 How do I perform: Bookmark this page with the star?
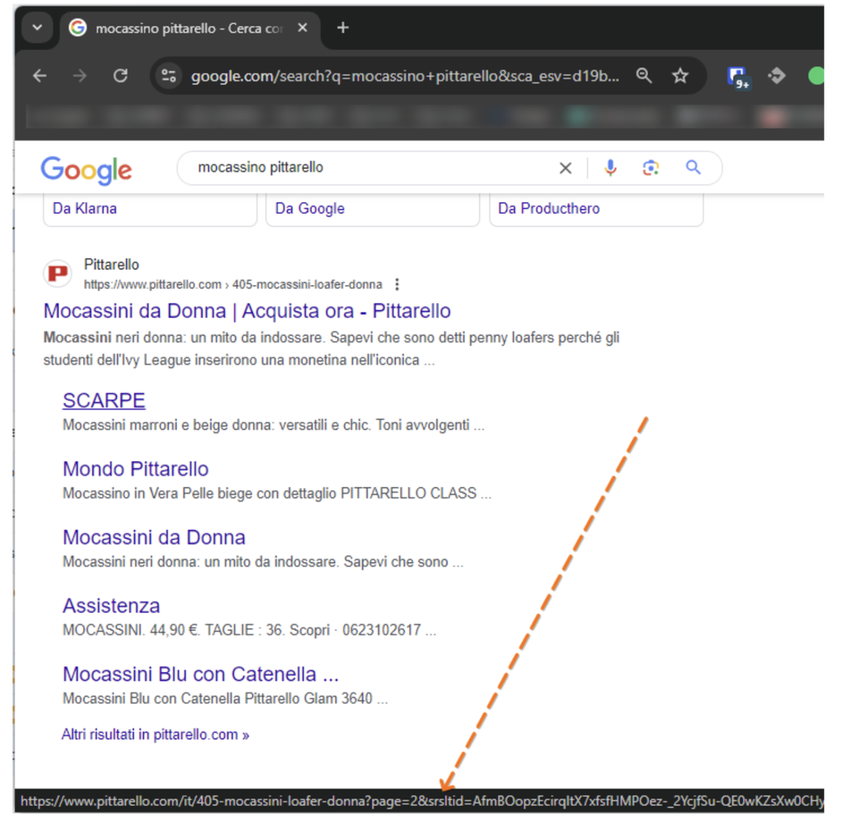coord(680,76)
